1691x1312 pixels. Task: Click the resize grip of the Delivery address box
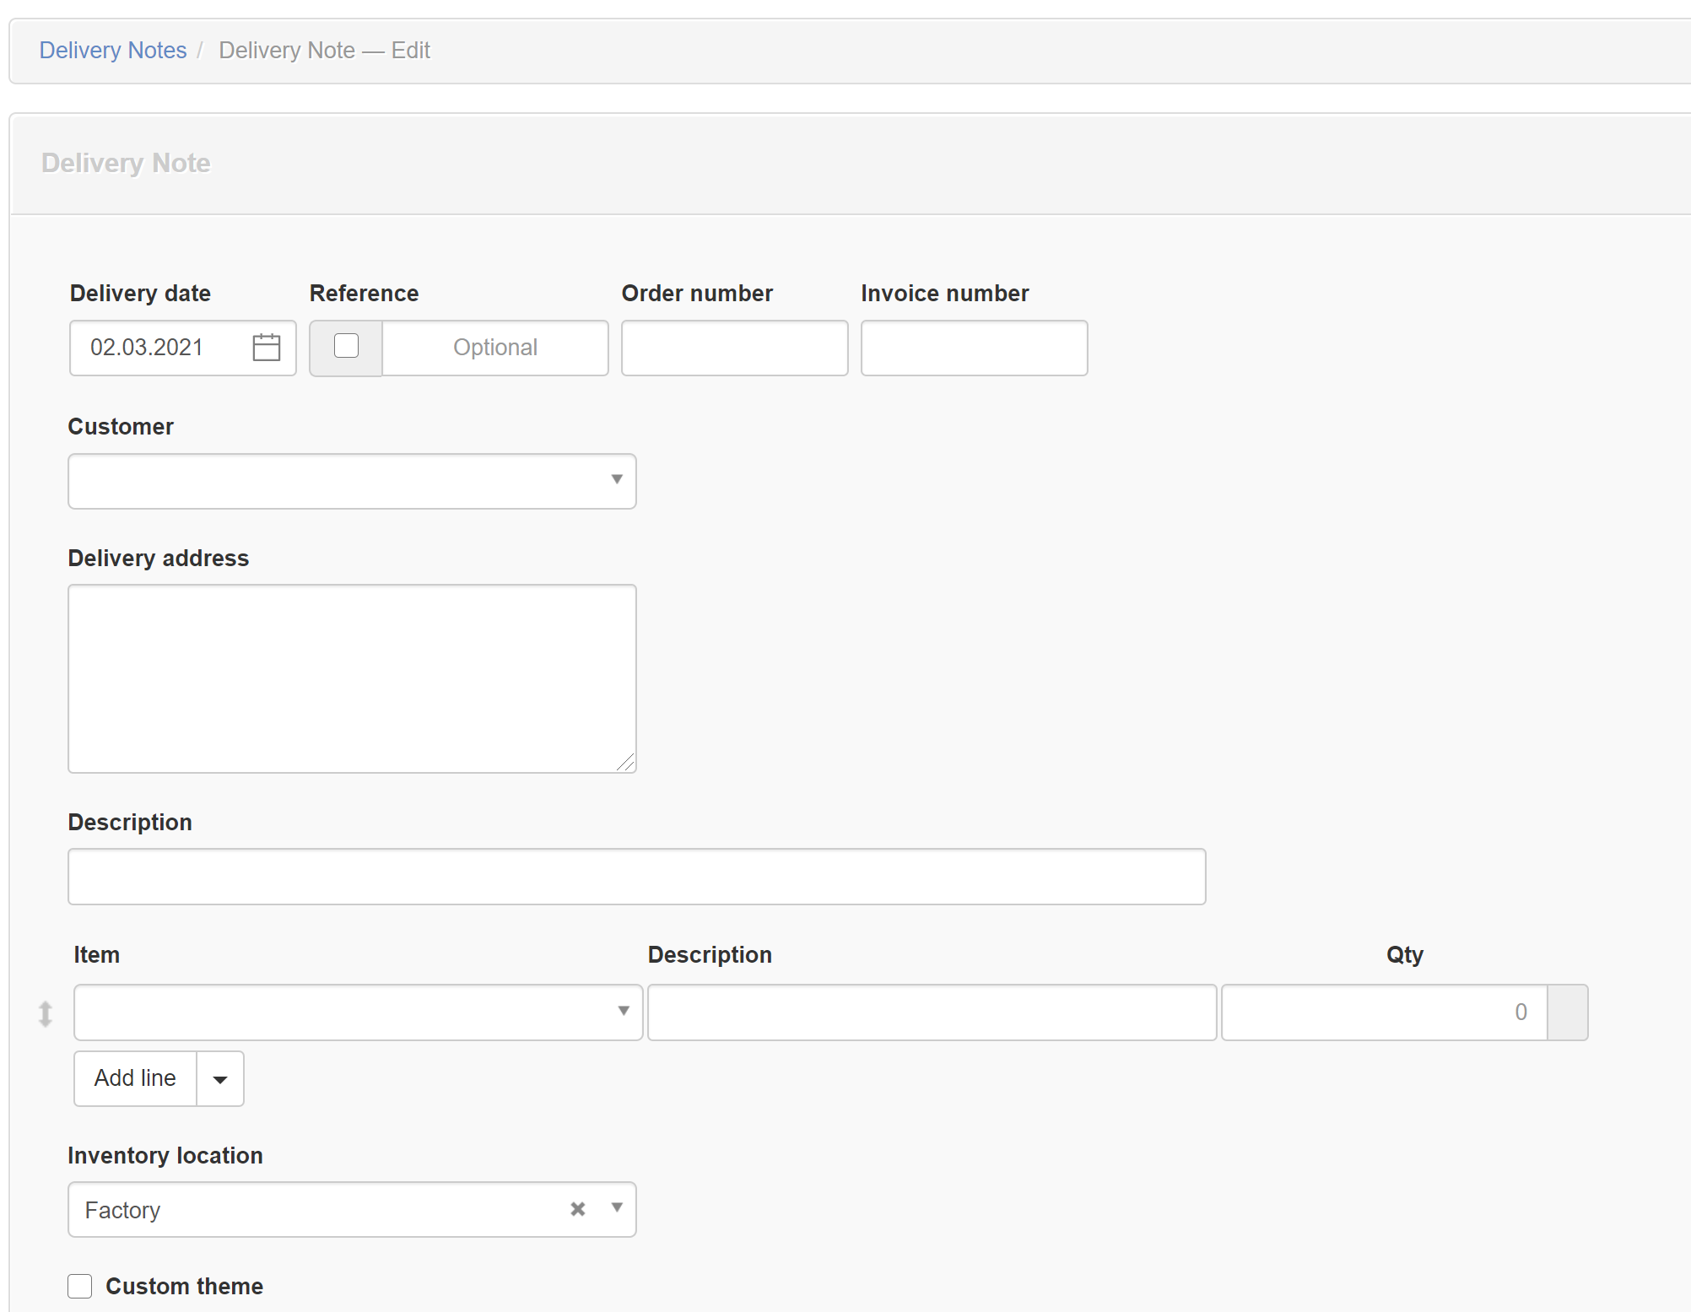(625, 763)
